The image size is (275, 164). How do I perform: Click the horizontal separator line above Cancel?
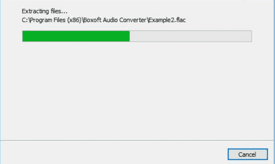(137, 140)
